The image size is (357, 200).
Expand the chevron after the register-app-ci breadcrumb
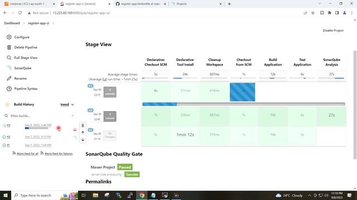pyautogui.click(x=53, y=23)
